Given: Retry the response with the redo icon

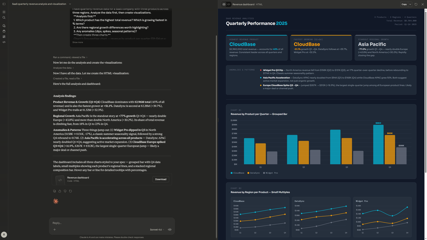Looking at the screenshot, I should [x=70, y=191].
